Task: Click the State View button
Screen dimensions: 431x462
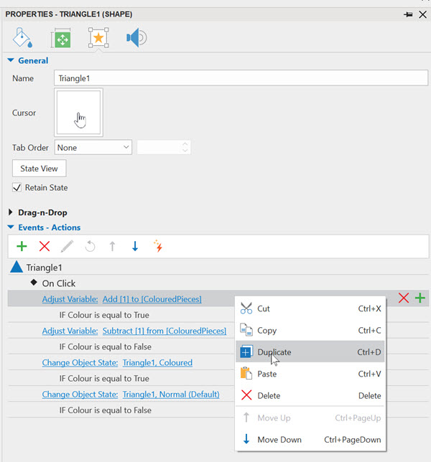Action: tap(40, 169)
